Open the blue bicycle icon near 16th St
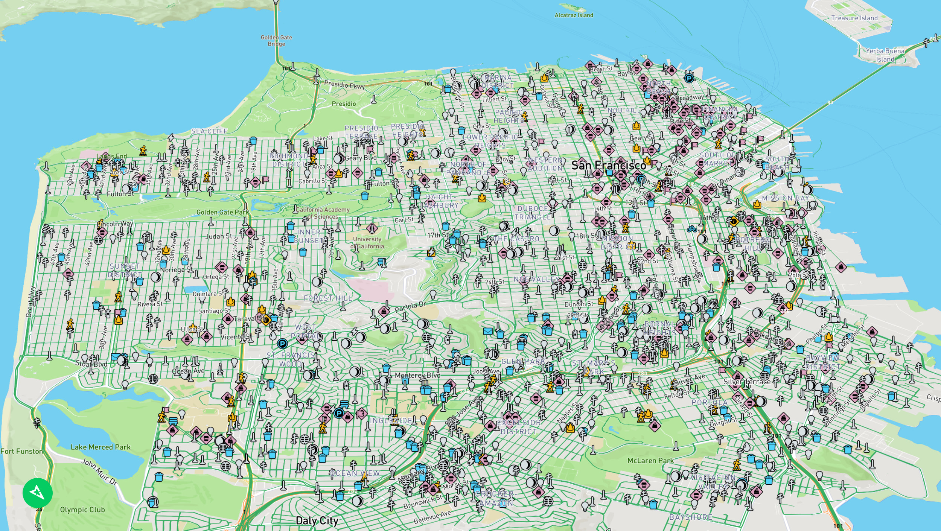 pyautogui.click(x=691, y=228)
